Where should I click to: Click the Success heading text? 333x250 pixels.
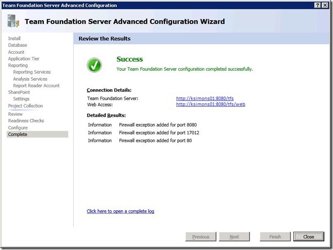click(130, 59)
